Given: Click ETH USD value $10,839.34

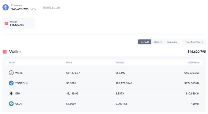Looking at the screenshot, I should 193,93.
